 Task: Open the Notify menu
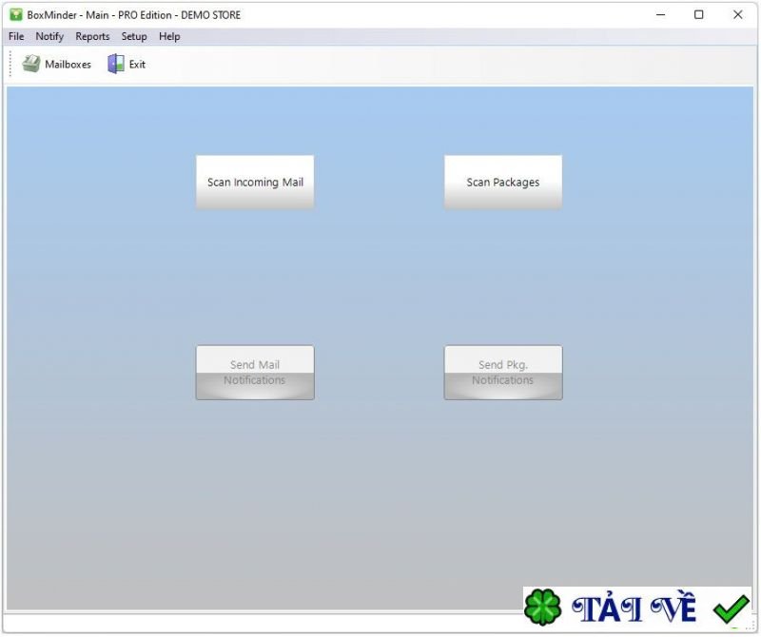coord(49,36)
